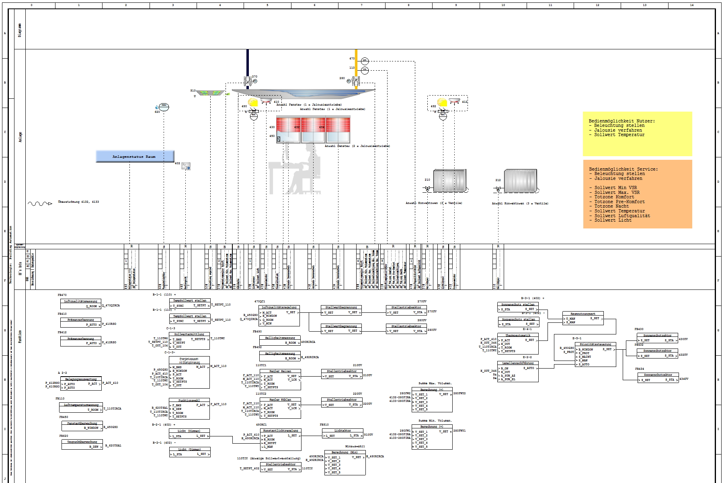Click valve symbol beside label 210
Screen dimensions: 724x483
pos(428,188)
